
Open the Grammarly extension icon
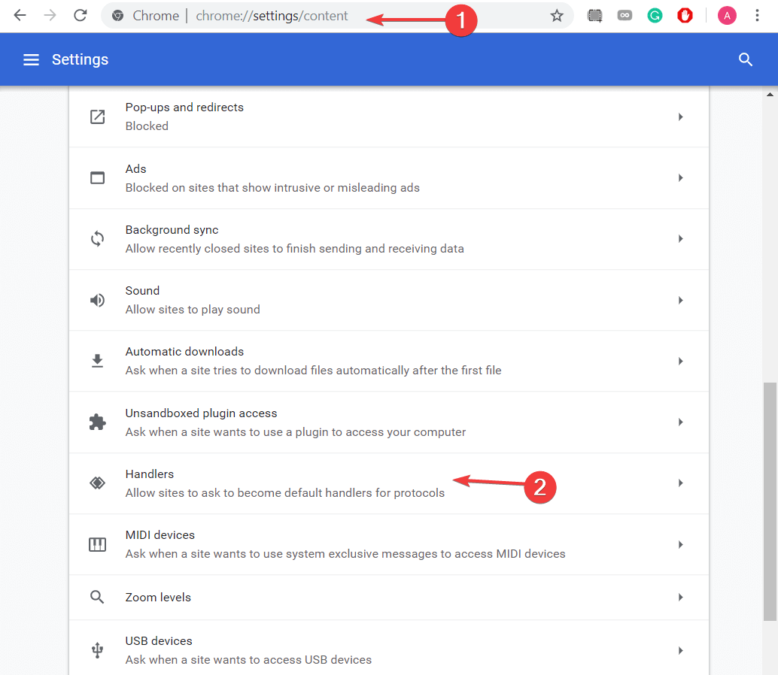(x=655, y=16)
